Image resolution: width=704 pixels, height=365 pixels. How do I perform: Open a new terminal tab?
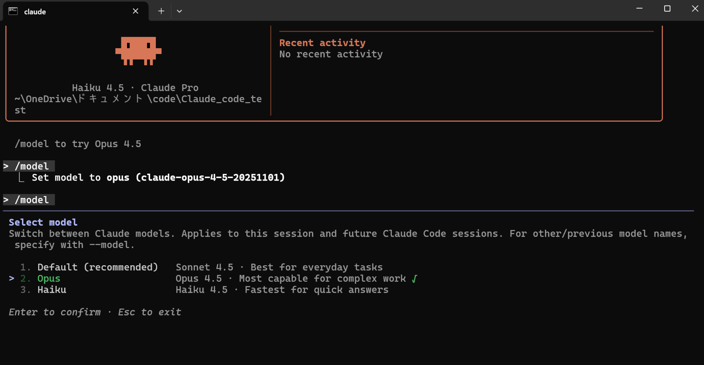click(x=161, y=11)
